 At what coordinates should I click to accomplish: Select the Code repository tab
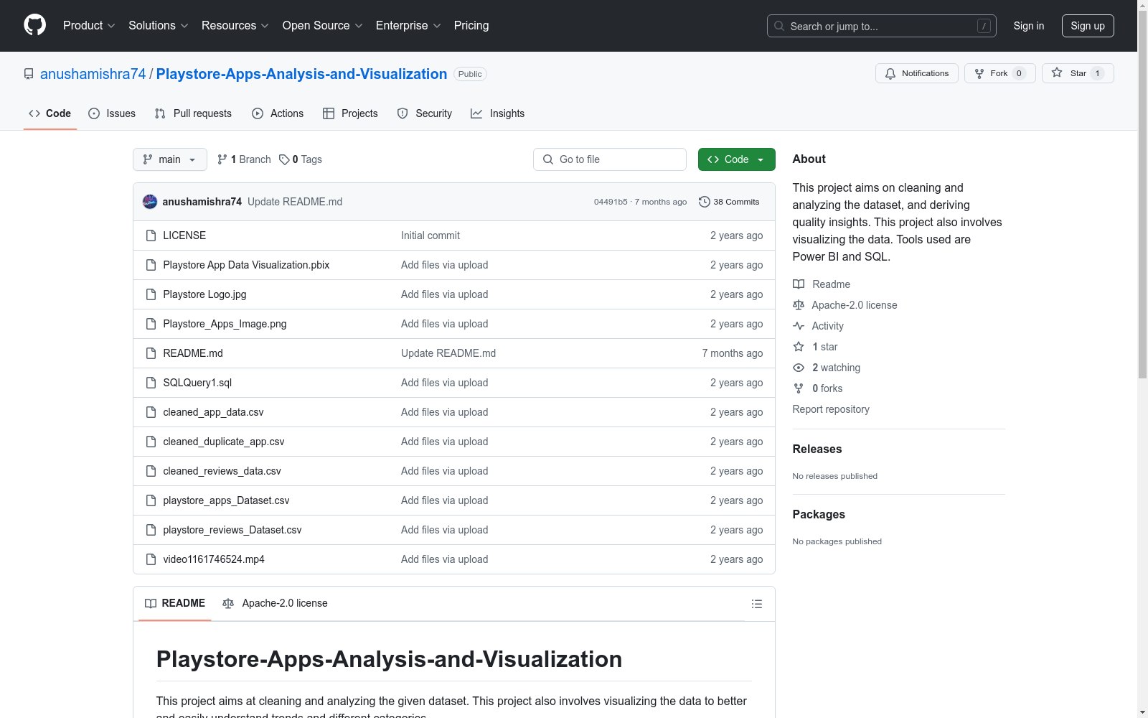50,113
